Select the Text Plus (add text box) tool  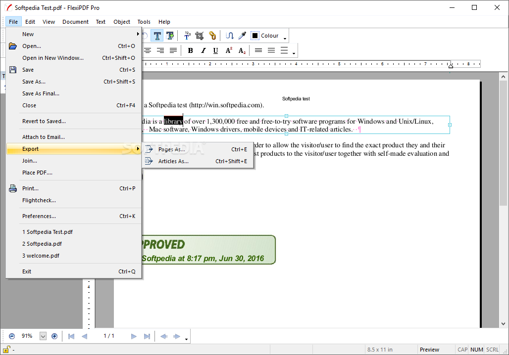click(170, 35)
